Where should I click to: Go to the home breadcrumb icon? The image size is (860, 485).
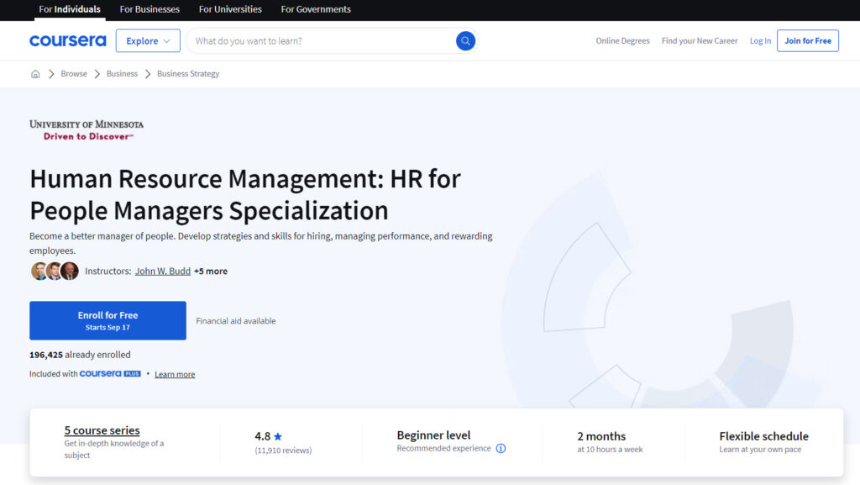tap(35, 73)
